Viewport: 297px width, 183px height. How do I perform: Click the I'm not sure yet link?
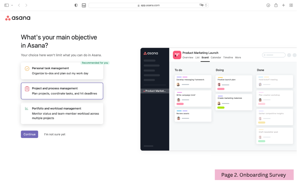pos(55,134)
